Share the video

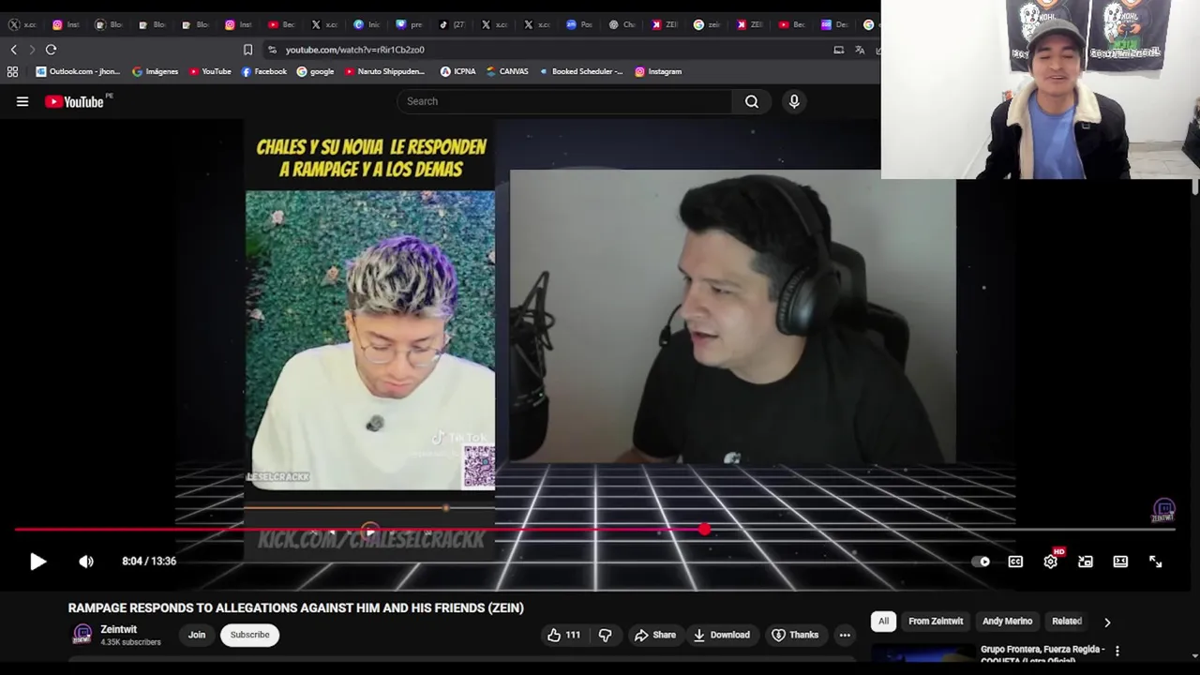pyautogui.click(x=654, y=635)
